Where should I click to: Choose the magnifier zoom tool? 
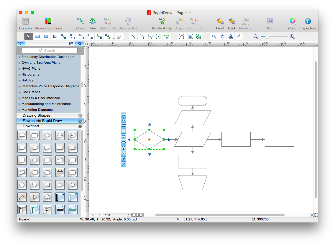[214, 37]
